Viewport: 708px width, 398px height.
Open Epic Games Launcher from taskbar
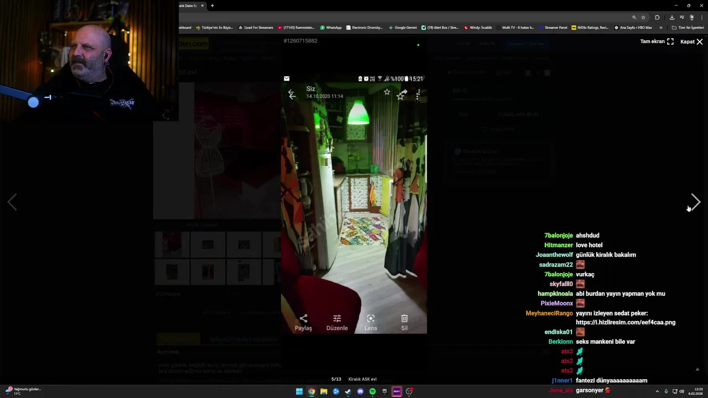(x=384, y=391)
